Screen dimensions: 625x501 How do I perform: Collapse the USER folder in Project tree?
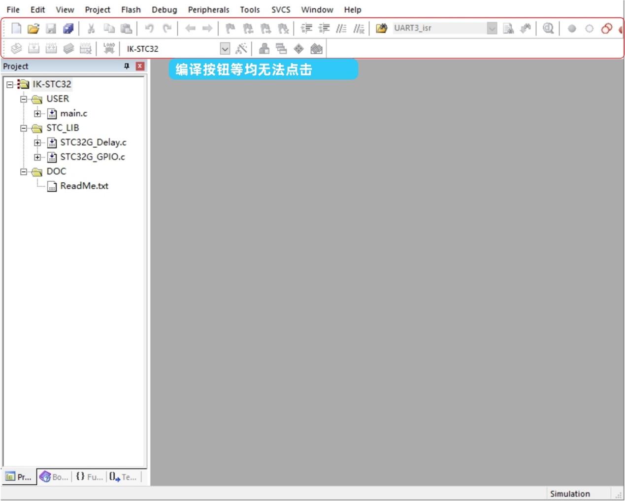click(x=23, y=99)
